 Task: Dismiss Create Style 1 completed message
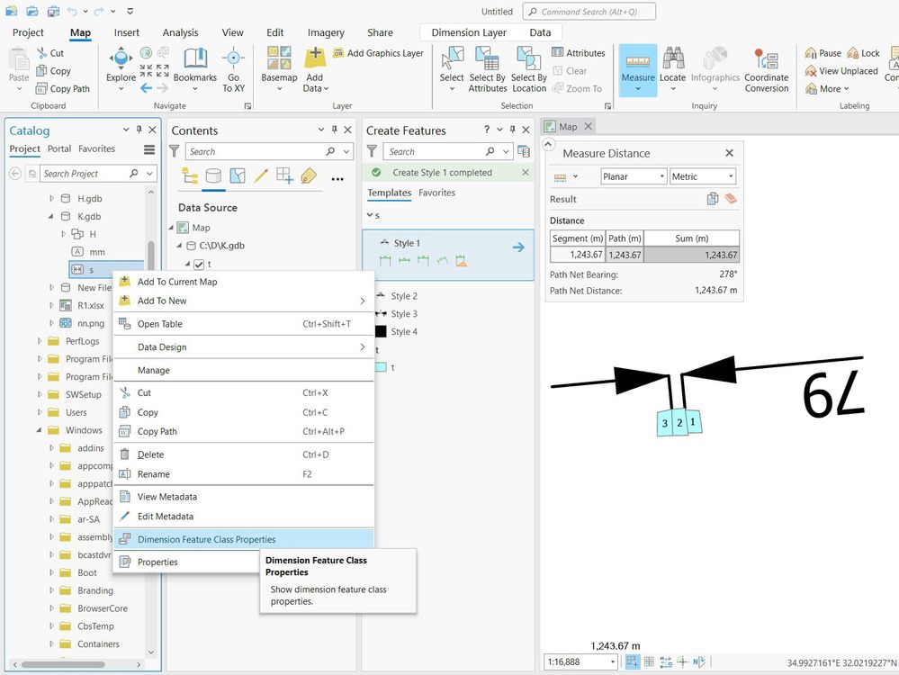point(526,172)
